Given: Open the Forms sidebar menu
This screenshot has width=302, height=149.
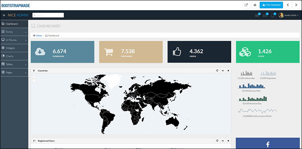Looking at the screenshot, I should tap(14, 32).
